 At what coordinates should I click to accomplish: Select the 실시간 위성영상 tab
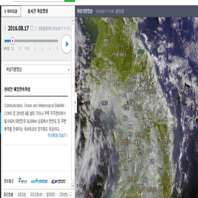(38, 11)
